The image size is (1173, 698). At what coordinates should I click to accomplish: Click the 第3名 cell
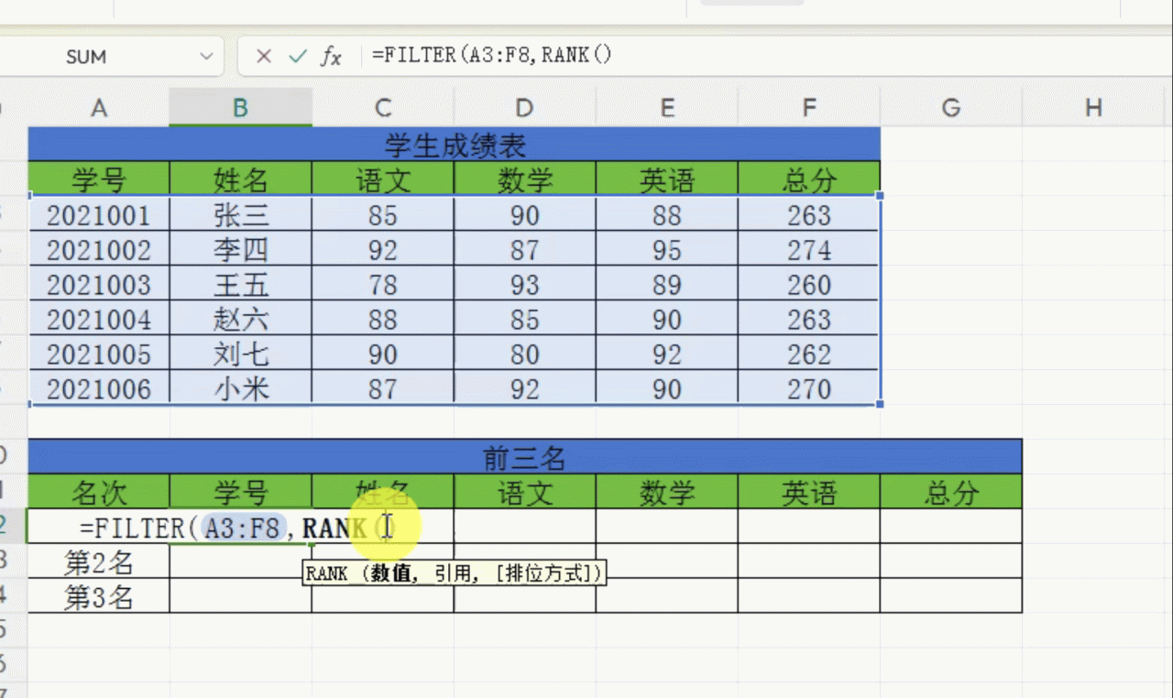coord(99,596)
